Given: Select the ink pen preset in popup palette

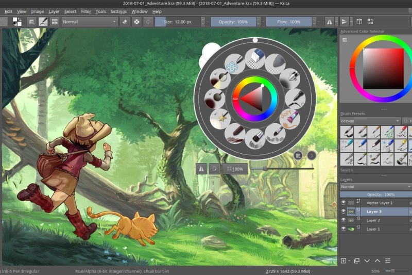Looking at the screenshot, I should (295, 99).
